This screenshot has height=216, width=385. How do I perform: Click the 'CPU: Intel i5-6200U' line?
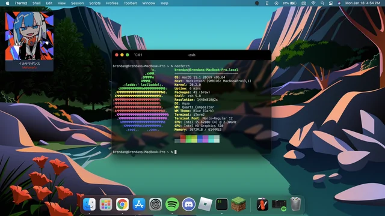[205, 122]
